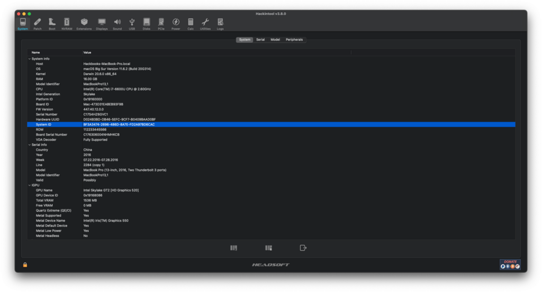542x292 pixels.
Task: Select the ROM row
Action: tap(272, 130)
